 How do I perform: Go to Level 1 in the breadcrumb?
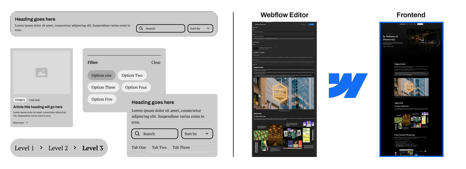24,148
